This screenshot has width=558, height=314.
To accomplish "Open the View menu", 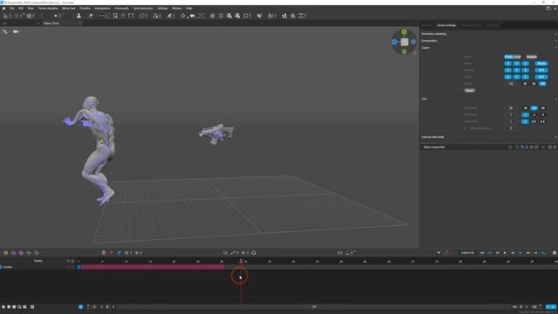I will 31,8.
